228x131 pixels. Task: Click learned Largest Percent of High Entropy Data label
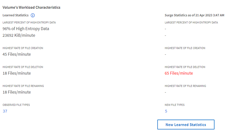(x=29, y=22)
